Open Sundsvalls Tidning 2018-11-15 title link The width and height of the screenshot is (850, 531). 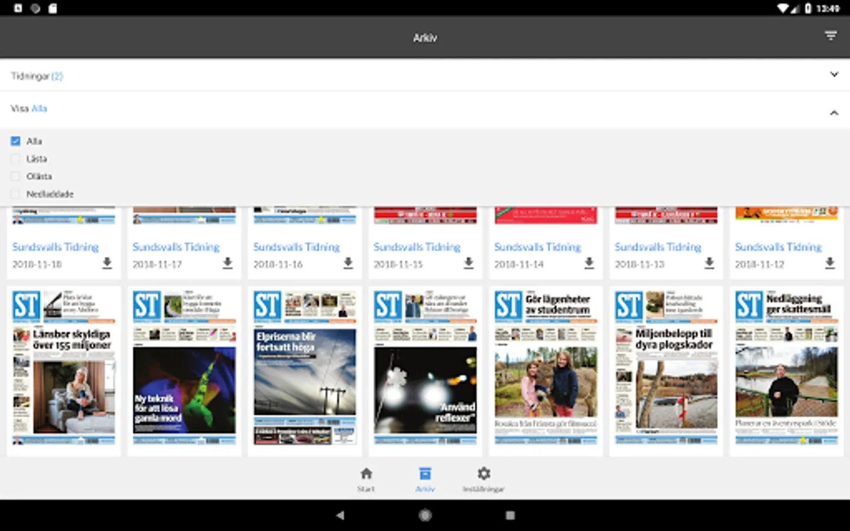click(417, 247)
